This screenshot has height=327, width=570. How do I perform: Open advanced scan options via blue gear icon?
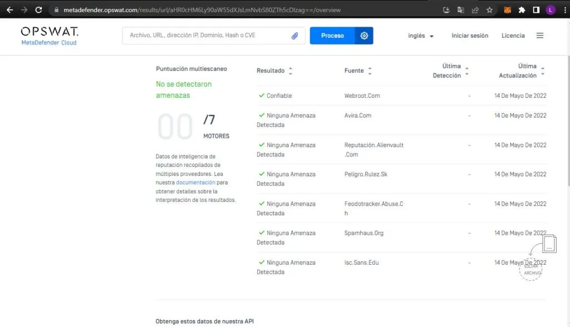pos(364,35)
